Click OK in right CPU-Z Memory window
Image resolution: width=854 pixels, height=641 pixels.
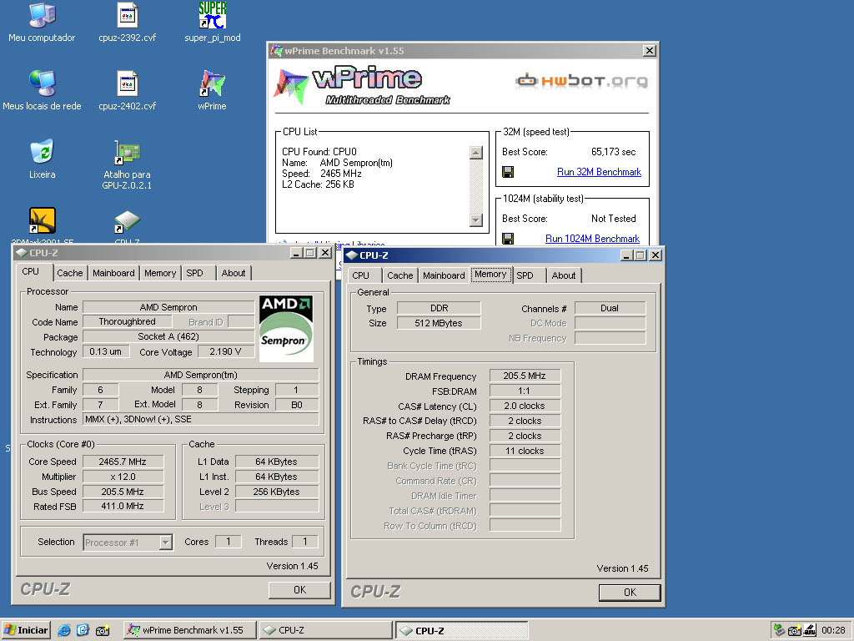tap(630, 593)
